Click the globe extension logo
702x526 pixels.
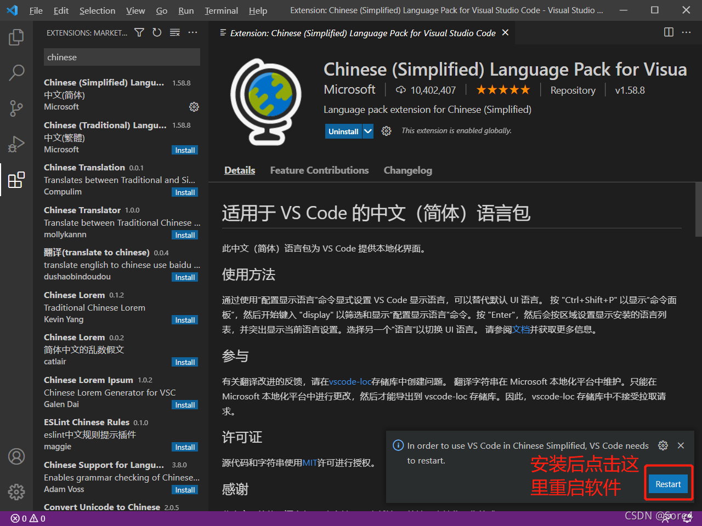coord(266,101)
